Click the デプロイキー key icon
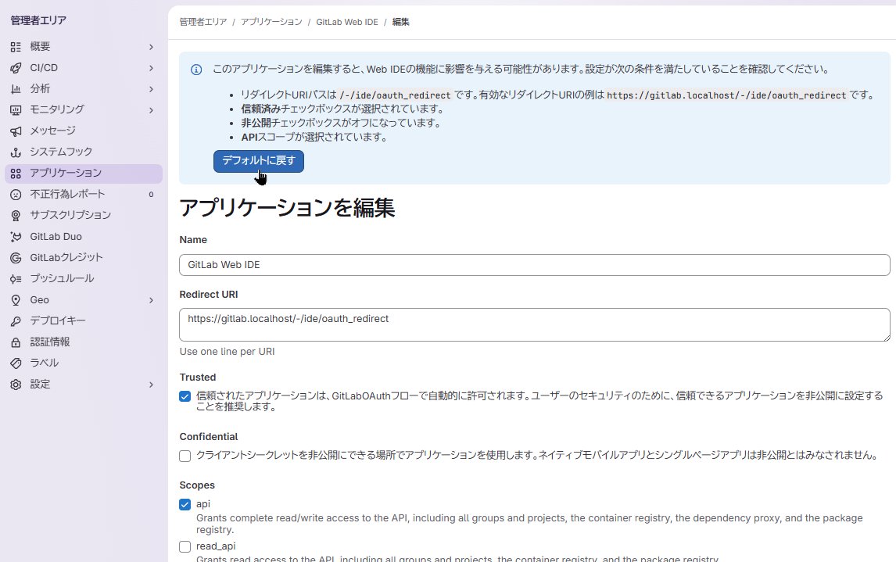This screenshot has width=896, height=562. click(x=16, y=321)
